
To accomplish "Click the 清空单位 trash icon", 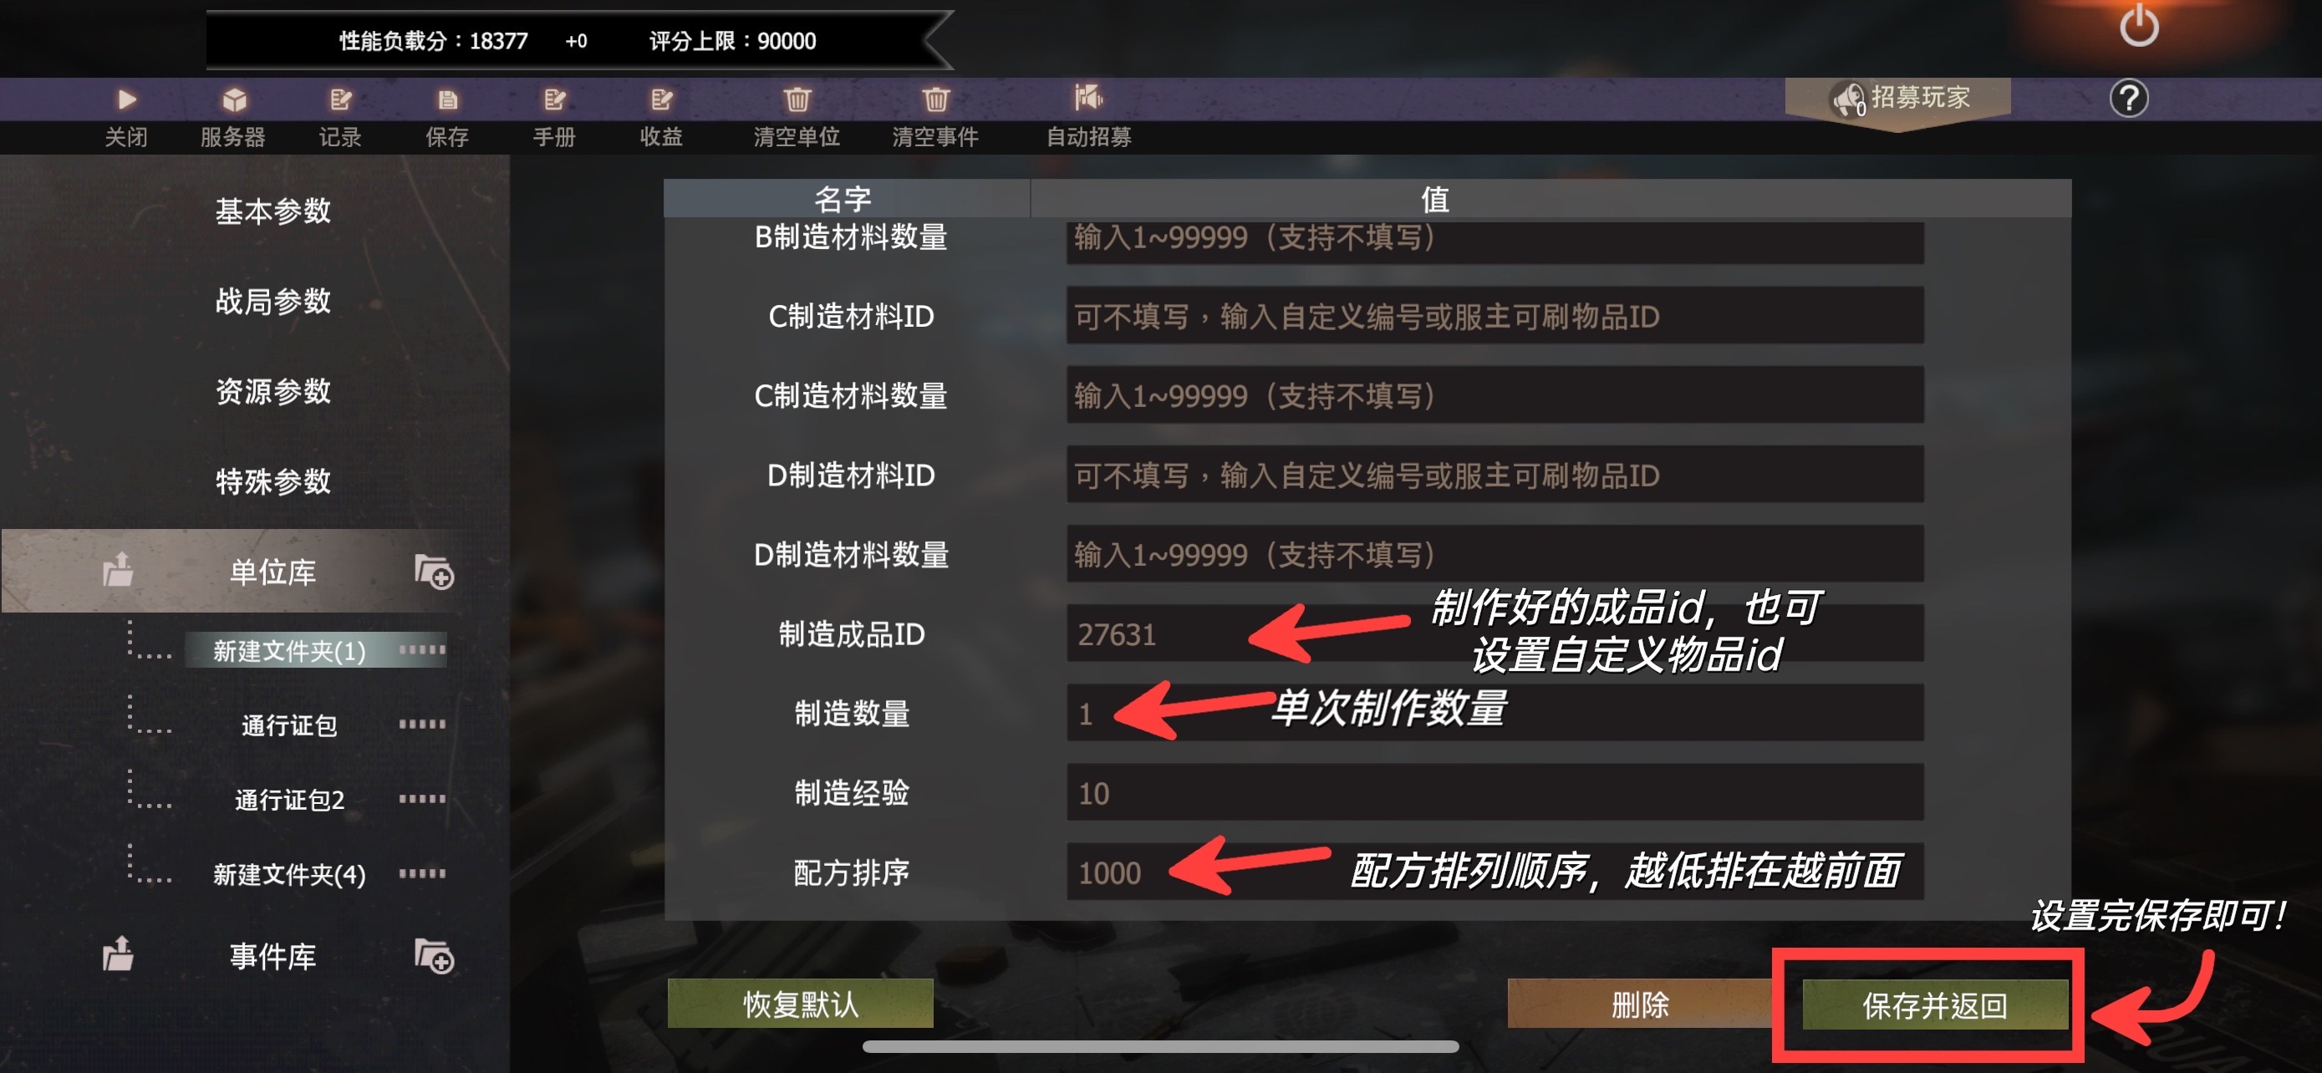I will coord(797,99).
